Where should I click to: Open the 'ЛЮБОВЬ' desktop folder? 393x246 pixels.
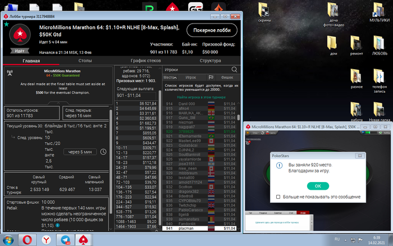[380, 45]
